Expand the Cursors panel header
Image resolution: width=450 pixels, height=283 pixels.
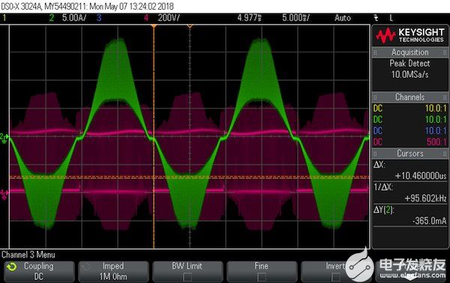pos(409,153)
